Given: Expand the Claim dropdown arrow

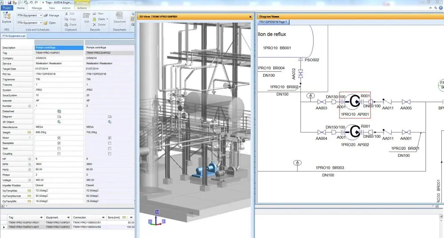Looking at the screenshot, I should pyautogui.click(x=108, y=19).
